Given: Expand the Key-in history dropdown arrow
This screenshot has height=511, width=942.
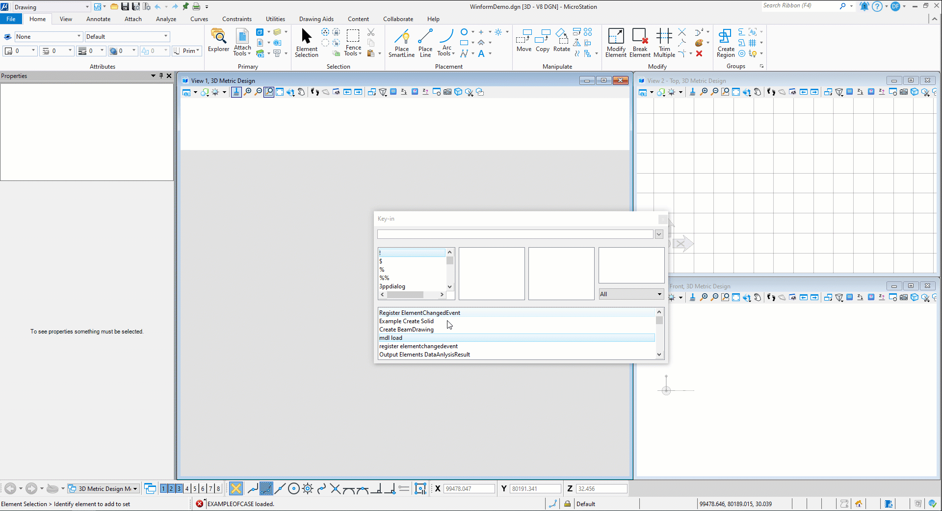Looking at the screenshot, I should (x=659, y=234).
